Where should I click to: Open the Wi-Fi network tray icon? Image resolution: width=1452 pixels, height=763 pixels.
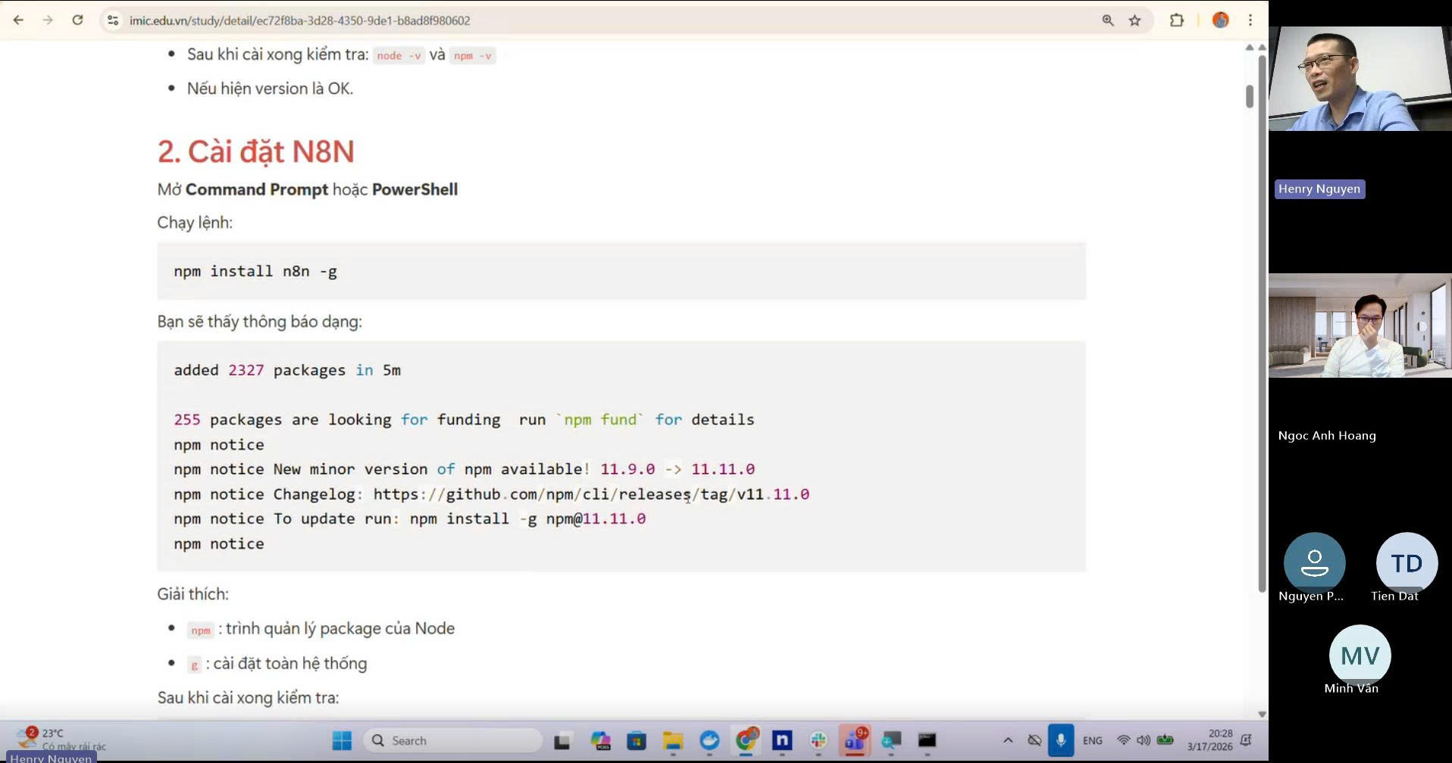tap(1123, 740)
